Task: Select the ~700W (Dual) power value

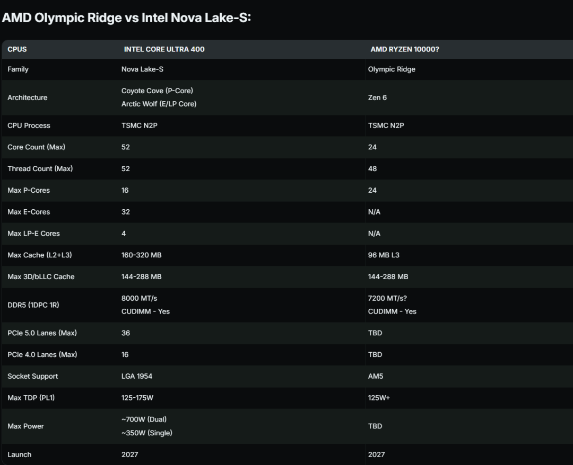Action: [x=144, y=419]
